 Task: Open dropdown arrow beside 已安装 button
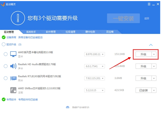(x=154, y=90)
